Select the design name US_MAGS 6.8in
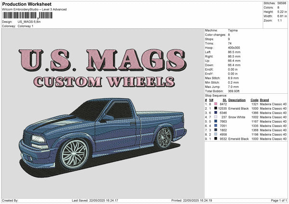The image size is (289, 204). (x=29, y=22)
